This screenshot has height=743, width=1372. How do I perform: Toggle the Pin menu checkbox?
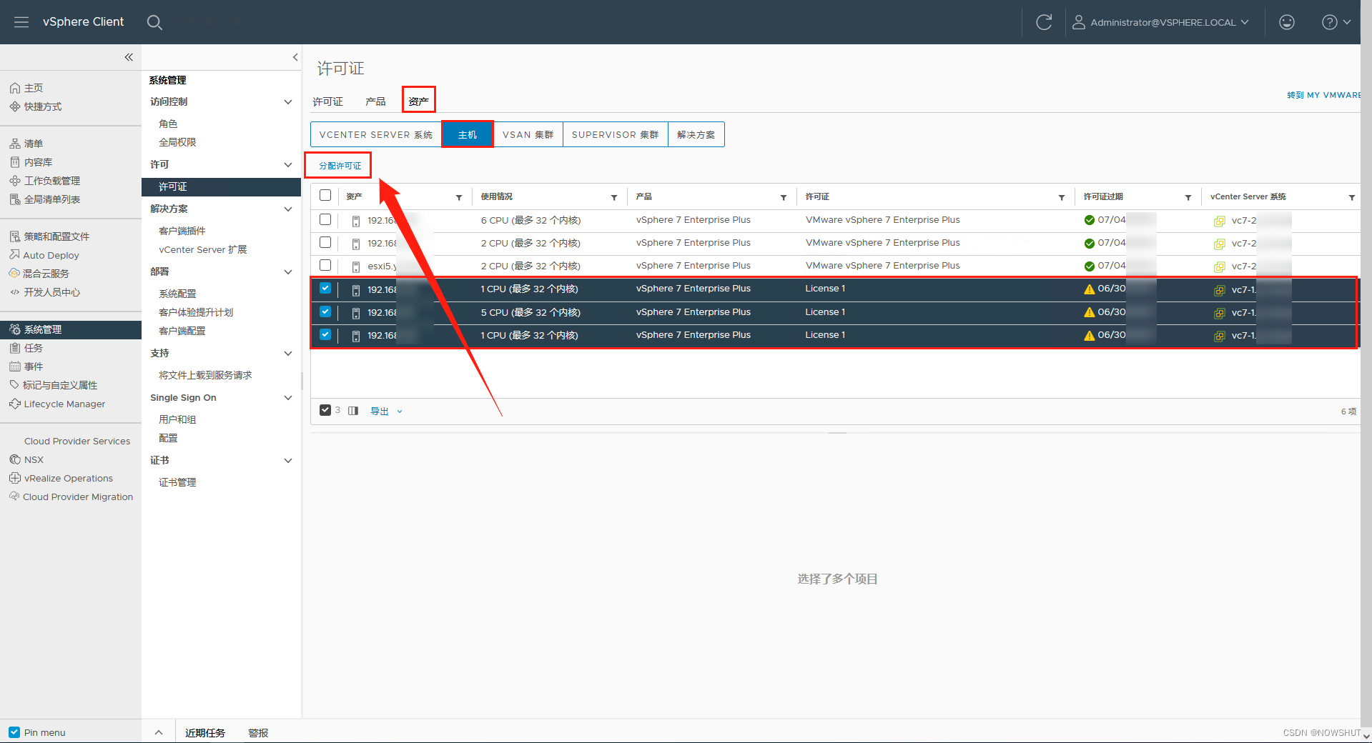tap(14, 732)
